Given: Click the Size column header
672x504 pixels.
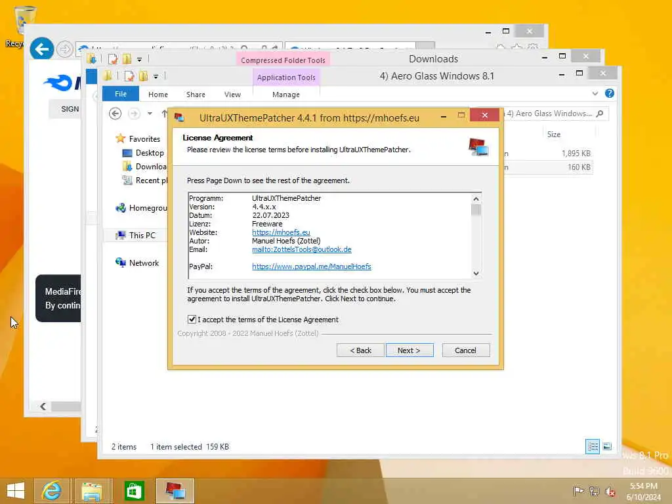Looking at the screenshot, I should [x=553, y=135].
